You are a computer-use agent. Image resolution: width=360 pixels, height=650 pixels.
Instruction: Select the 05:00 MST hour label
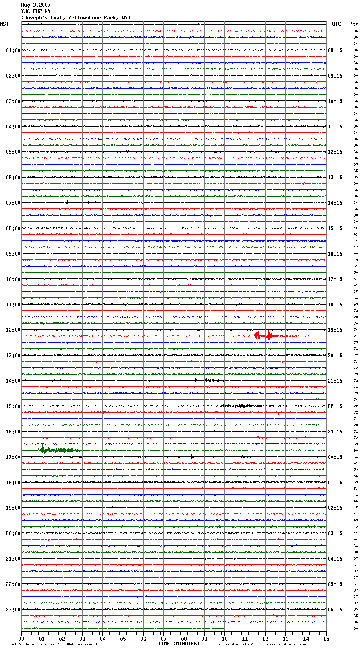tap(13, 152)
